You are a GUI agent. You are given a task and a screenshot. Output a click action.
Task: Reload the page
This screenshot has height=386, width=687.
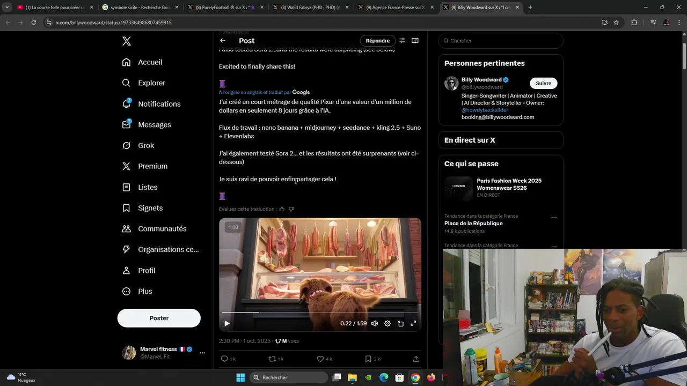pyautogui.click(x=33, y=23)
